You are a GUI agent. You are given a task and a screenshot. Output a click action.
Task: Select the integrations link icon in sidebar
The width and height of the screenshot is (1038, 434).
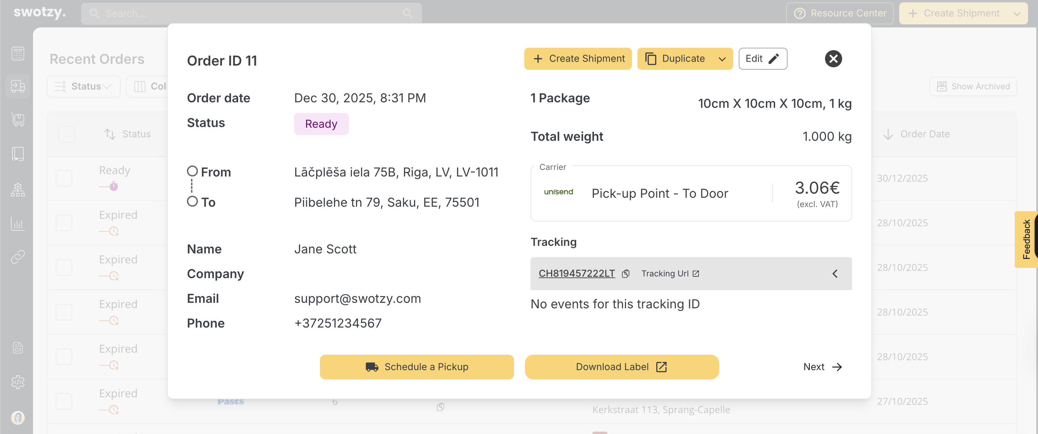pos(17,256)
